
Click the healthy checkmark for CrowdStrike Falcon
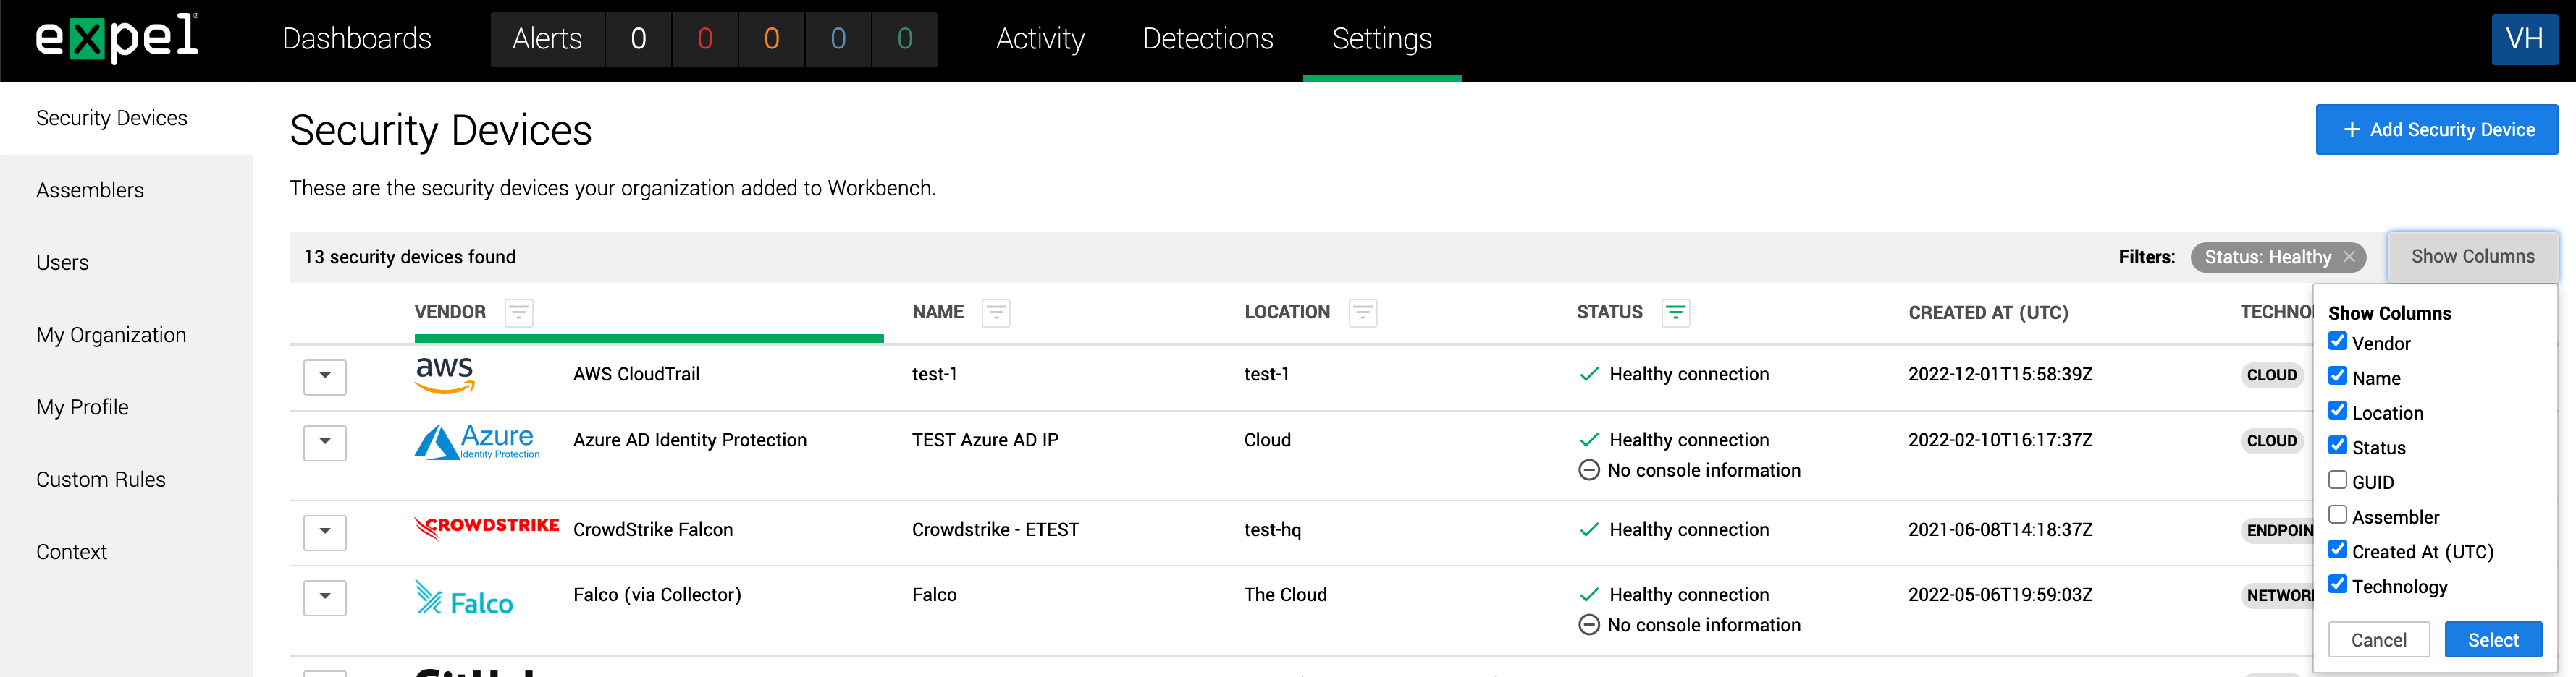1588,530
